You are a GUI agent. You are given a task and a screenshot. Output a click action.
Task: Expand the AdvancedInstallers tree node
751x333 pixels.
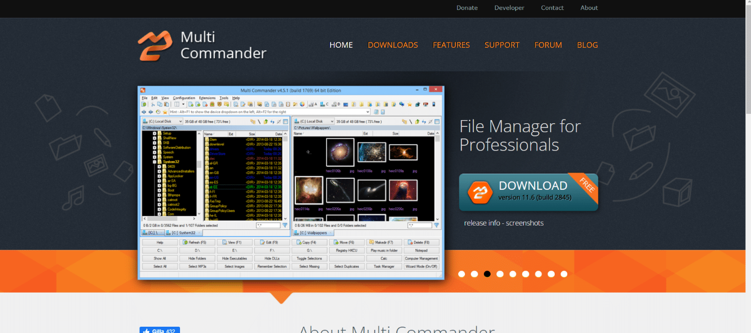coord(159,171)
